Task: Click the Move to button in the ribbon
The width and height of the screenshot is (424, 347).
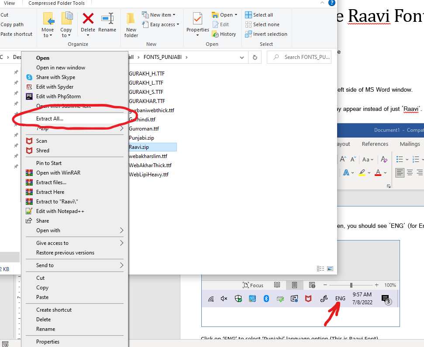Action: [48, 24]
